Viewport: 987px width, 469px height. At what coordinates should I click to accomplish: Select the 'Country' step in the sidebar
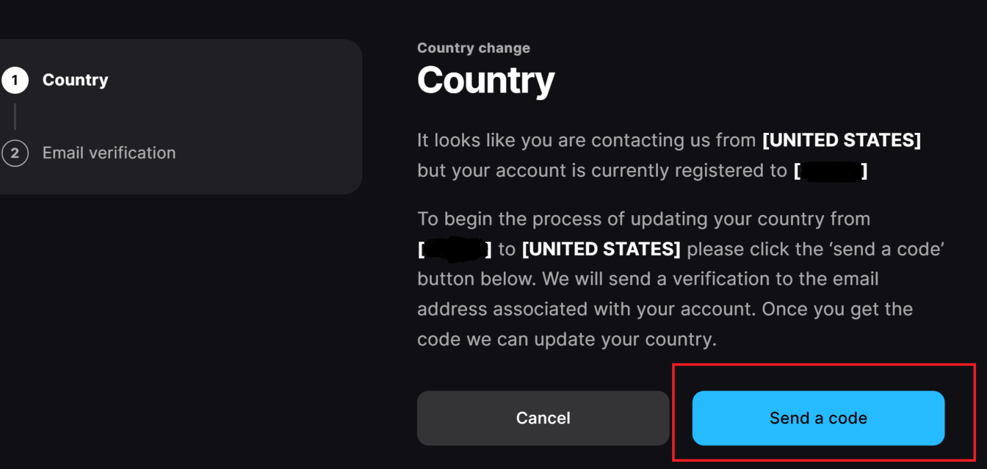(75, 80)
